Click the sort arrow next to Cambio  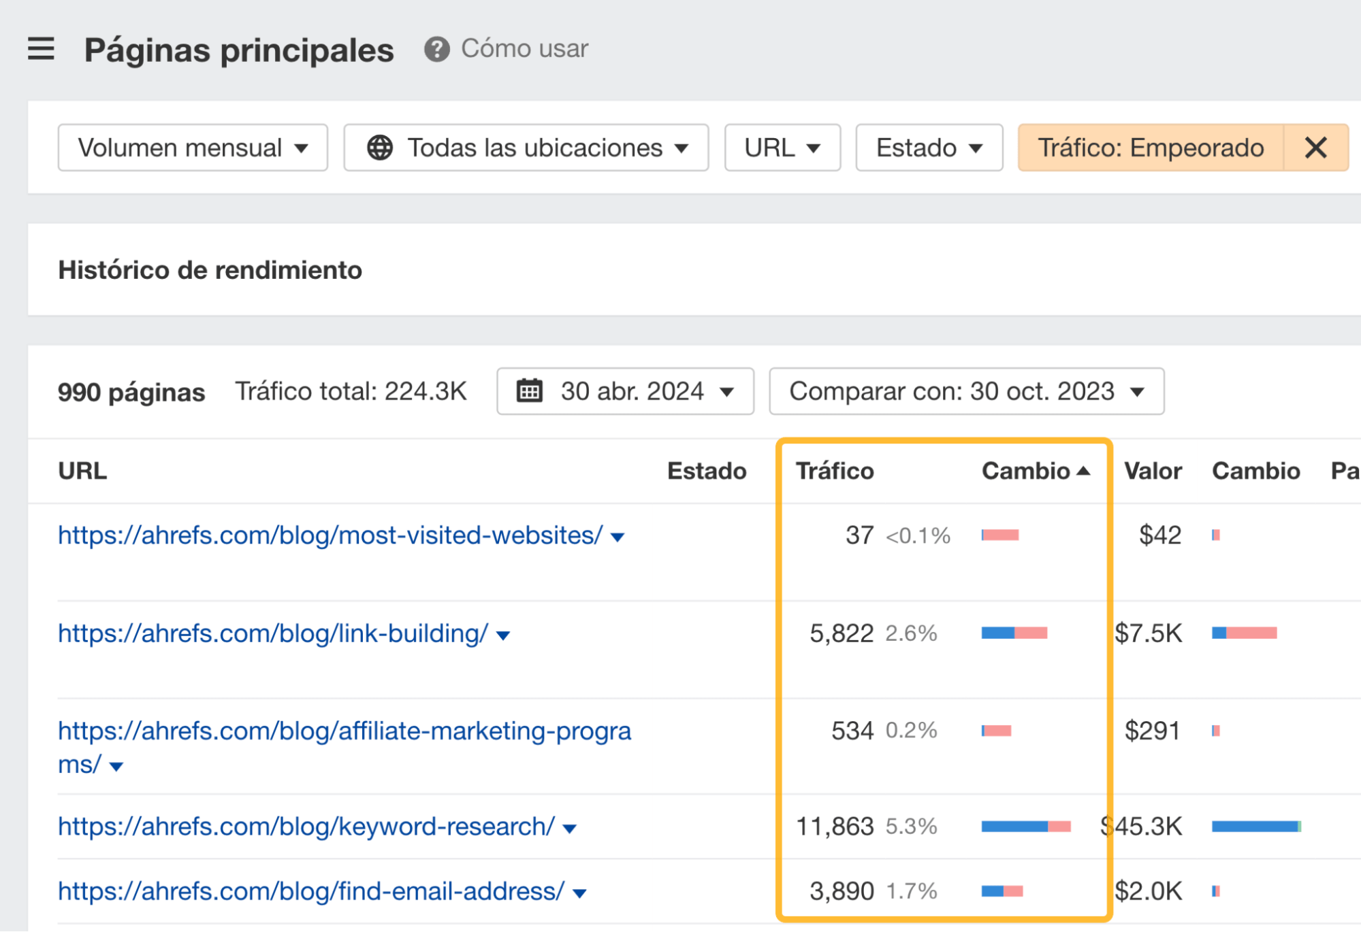pyautogui.click(x=1083, y=469)
